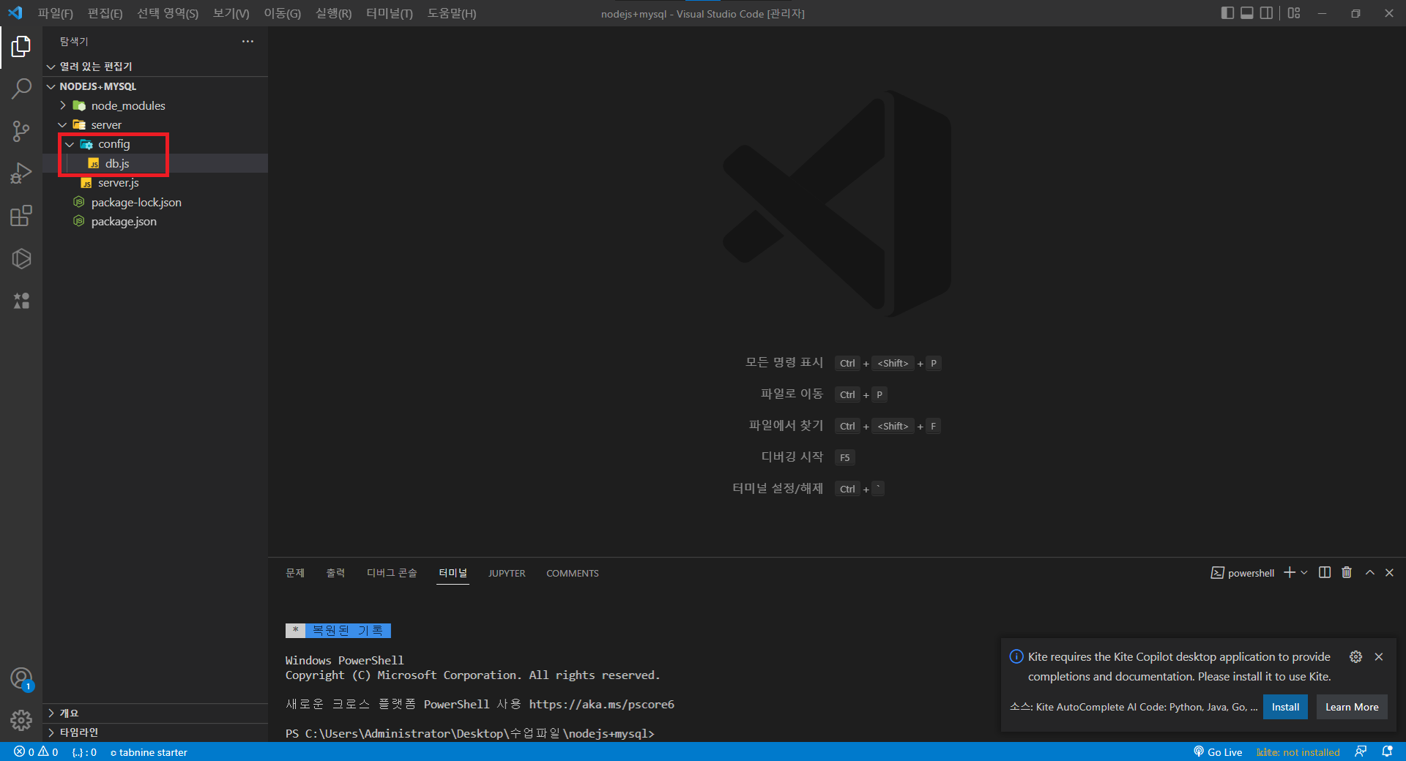Open the Extensions view icon
1406x761 pixels.
pyautogui.click(x=21, y=216)
